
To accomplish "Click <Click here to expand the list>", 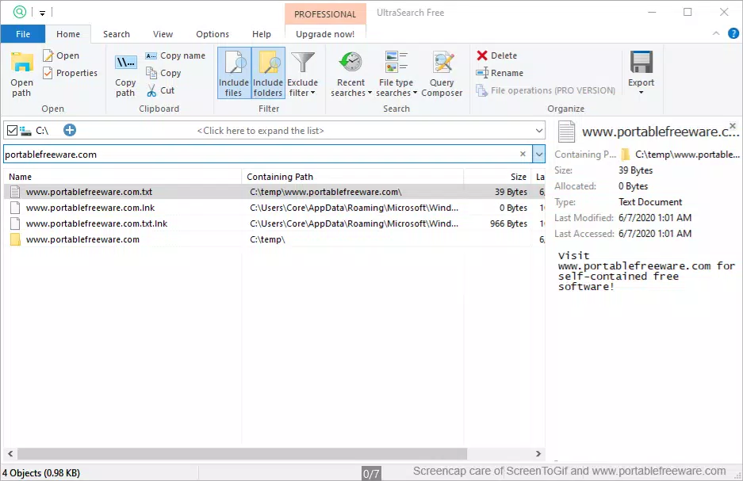I will point(261,131).
